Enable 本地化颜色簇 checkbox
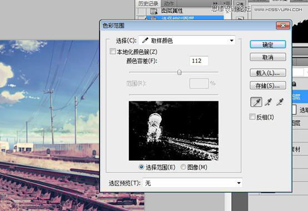 point(112,51)
